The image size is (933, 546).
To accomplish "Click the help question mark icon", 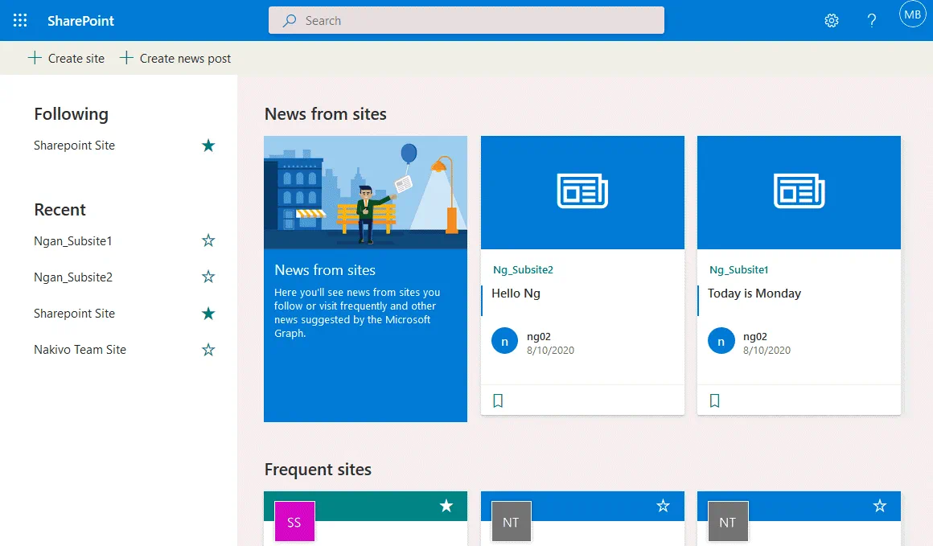I will tap(872, 21).
